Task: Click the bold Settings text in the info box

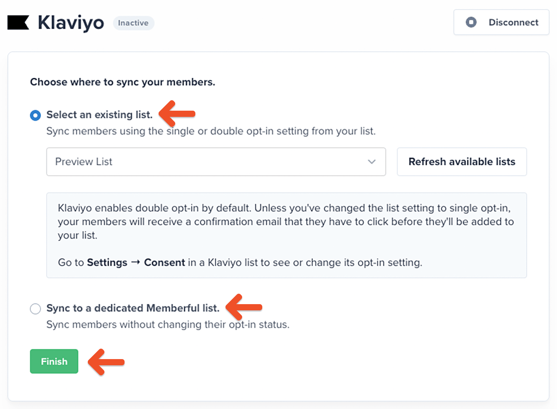Action: (107, 262)
